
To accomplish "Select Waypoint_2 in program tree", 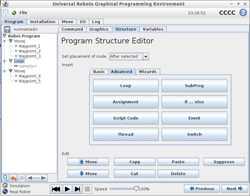I will tap(29, 51).
